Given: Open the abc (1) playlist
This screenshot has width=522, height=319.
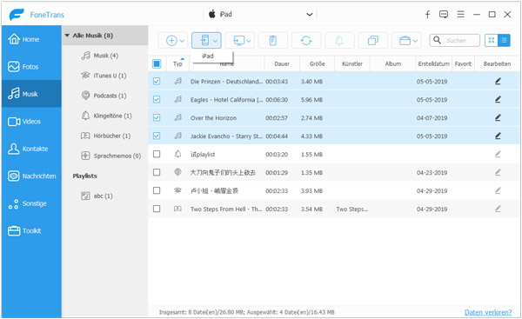Looking at the screenshot, I should (97, 196).
